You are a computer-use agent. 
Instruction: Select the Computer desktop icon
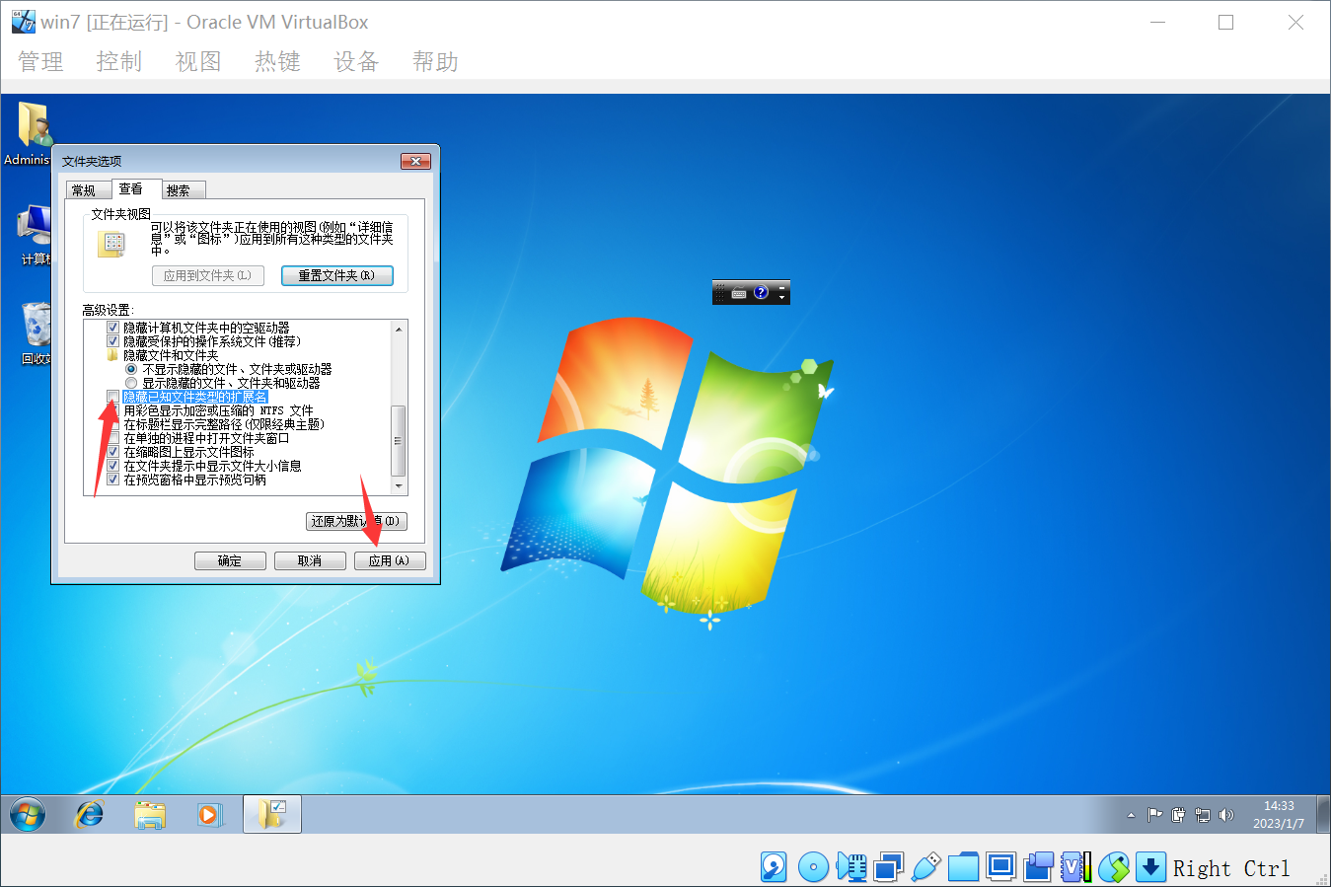[35, 235]
